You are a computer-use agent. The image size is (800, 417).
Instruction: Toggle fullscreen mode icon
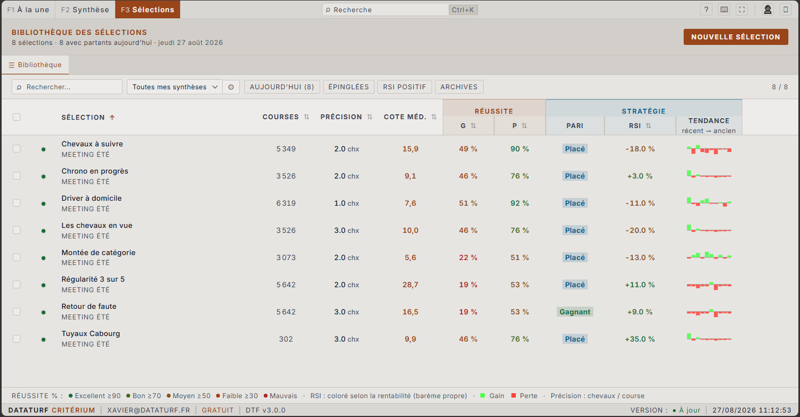pos(742,9)
